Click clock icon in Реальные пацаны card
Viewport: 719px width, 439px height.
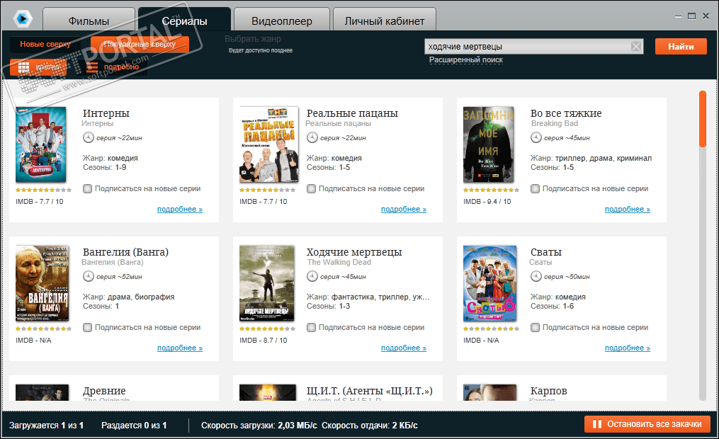click(312, 137)
